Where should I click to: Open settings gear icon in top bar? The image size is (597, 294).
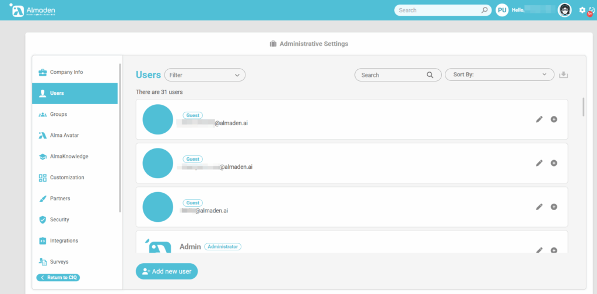[582, 10]
